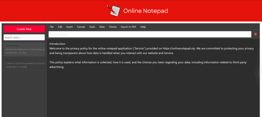Open the View menu
262x117 pixels.
coord(102,27)
